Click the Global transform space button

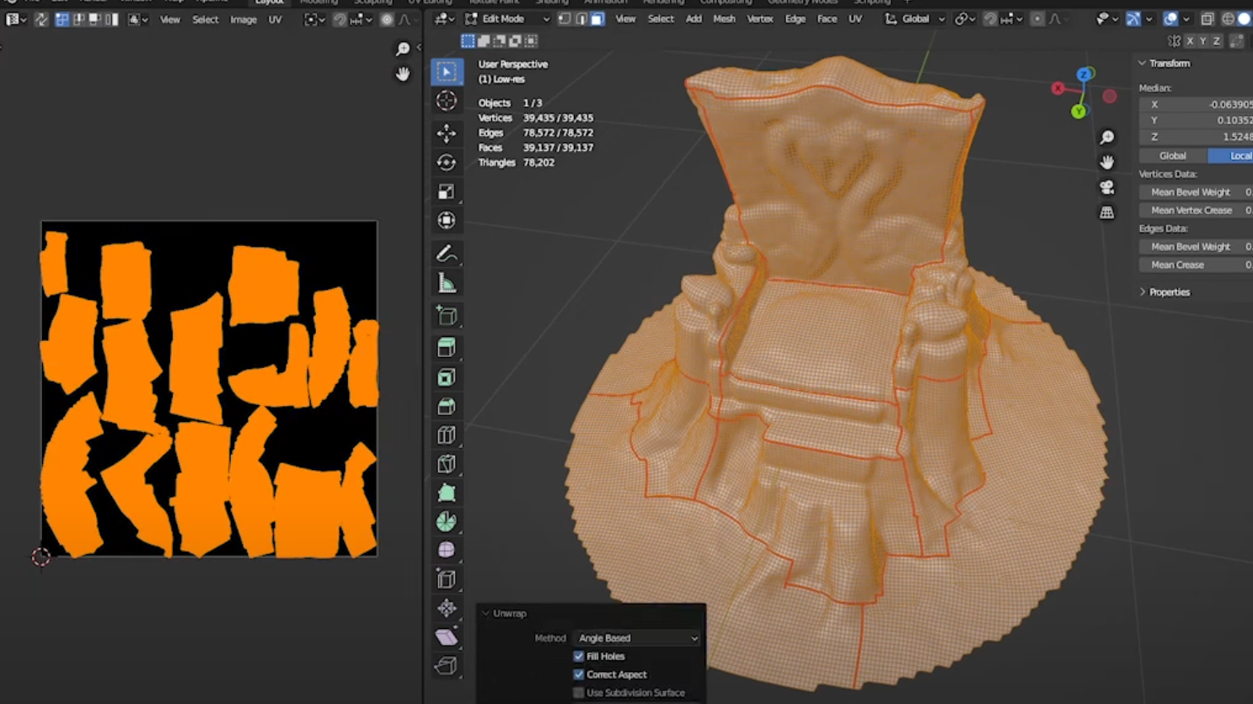1172,156
